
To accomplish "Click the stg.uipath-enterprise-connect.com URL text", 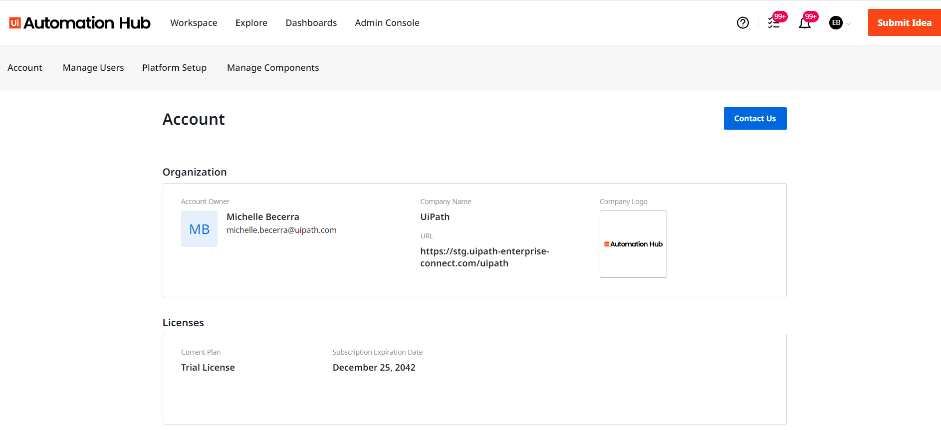I will [x=484, y=257].
